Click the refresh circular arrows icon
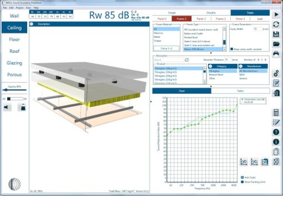 [276, 24]
